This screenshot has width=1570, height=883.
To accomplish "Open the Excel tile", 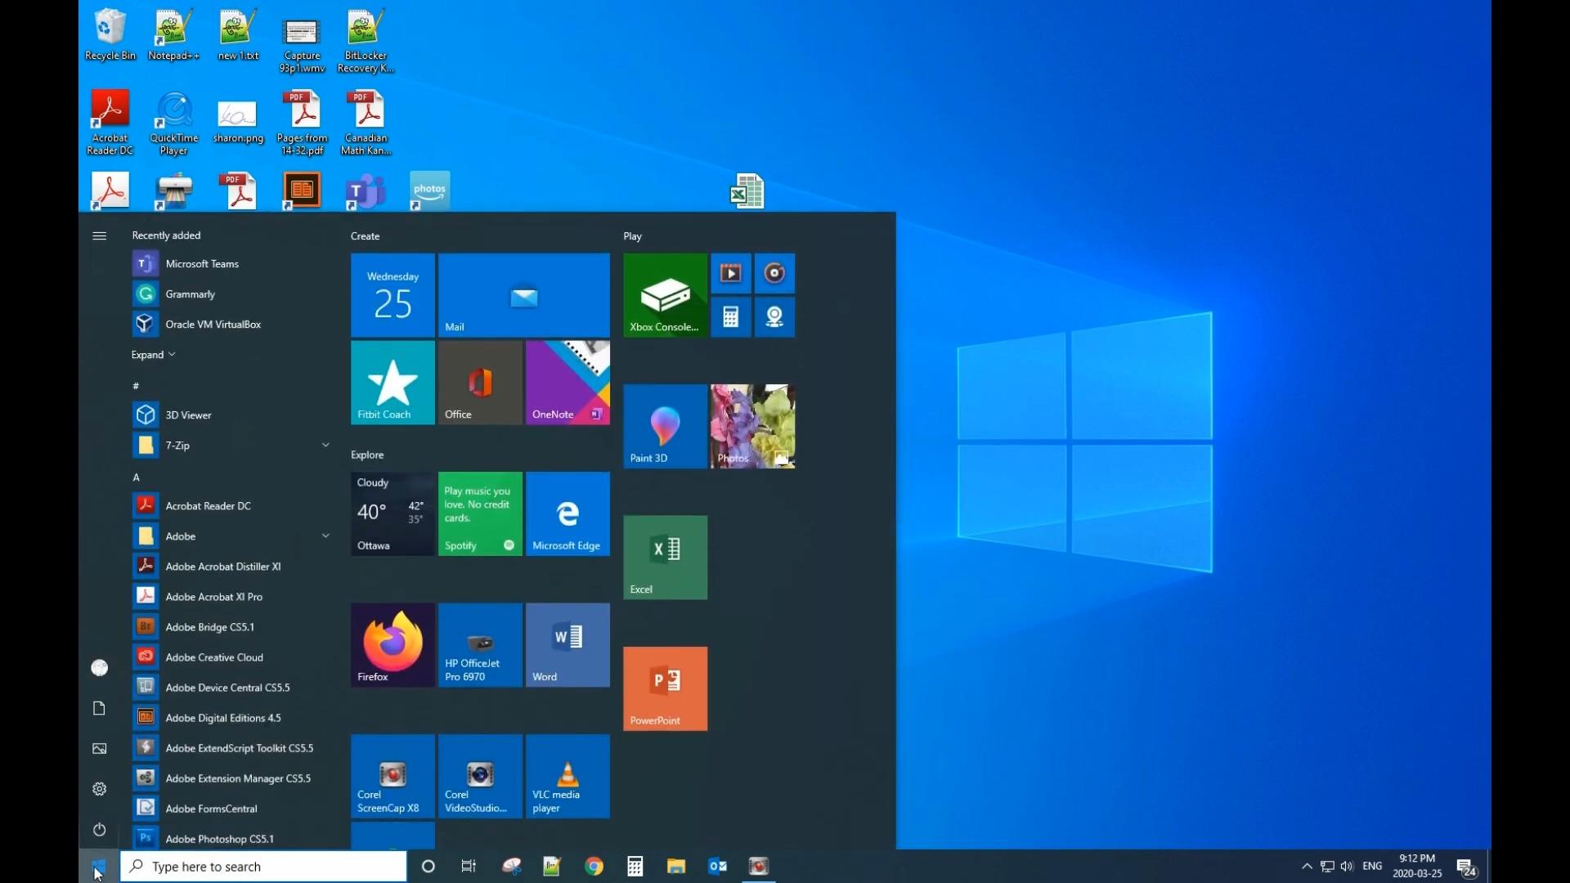I will tap(665, 558).
